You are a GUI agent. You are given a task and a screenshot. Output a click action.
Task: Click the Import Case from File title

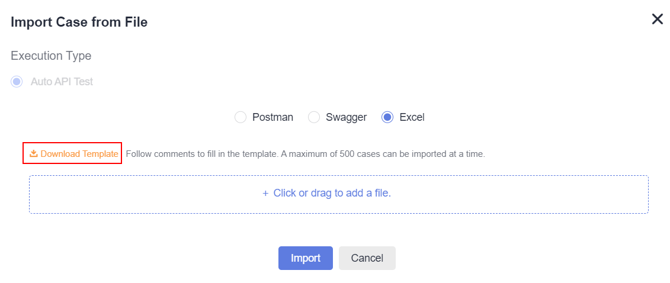(x=79, y=22)
